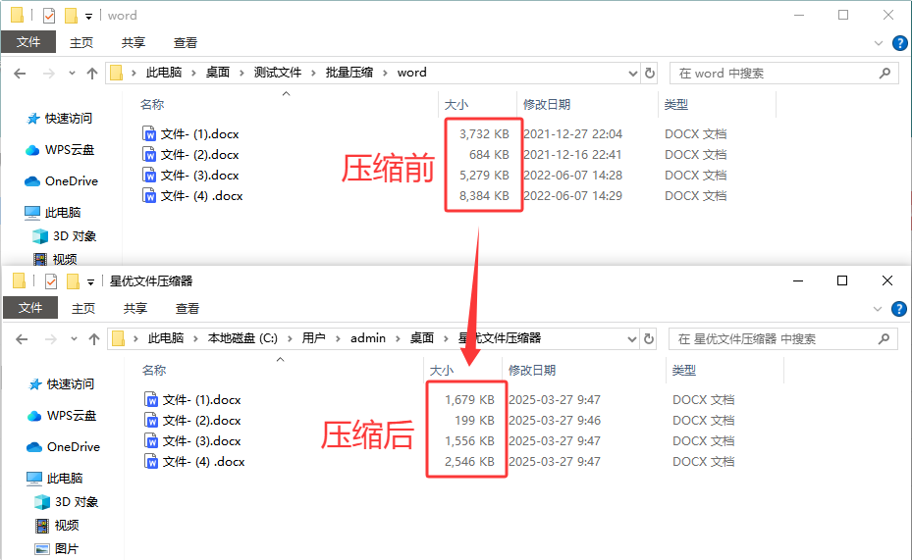Refresh the word folder view
Screen dimensions: 912x560
coord(650,74)
